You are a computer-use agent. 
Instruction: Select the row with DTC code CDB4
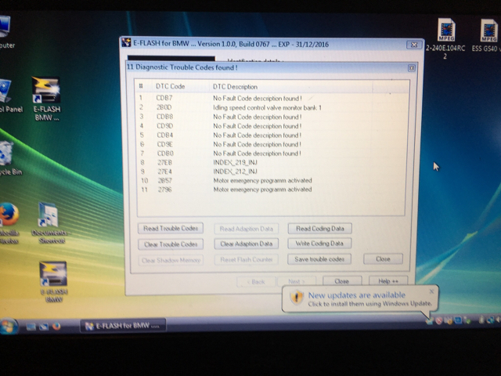[x=272, y=136]
